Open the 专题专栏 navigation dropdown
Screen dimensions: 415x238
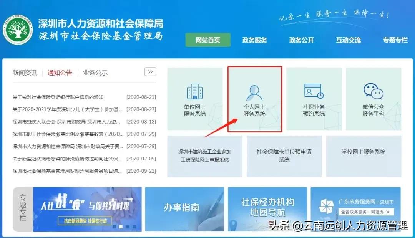click(x=395, y=40)
